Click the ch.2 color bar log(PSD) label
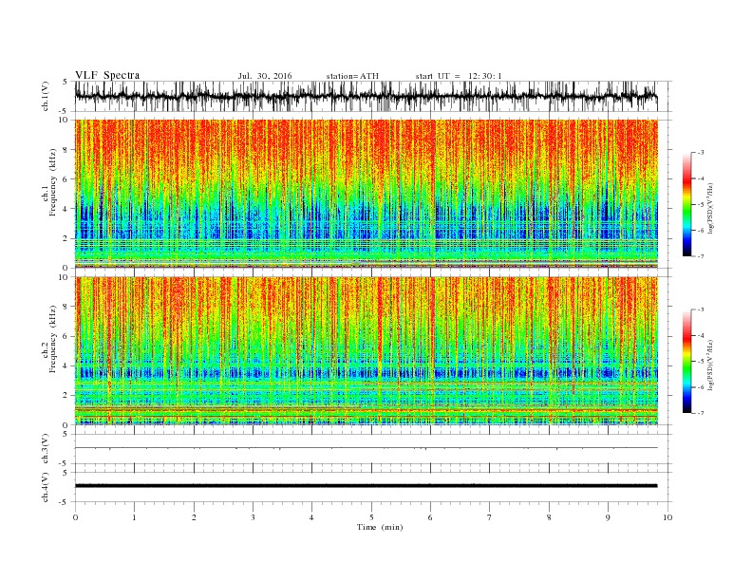 [x=710, y=365]
